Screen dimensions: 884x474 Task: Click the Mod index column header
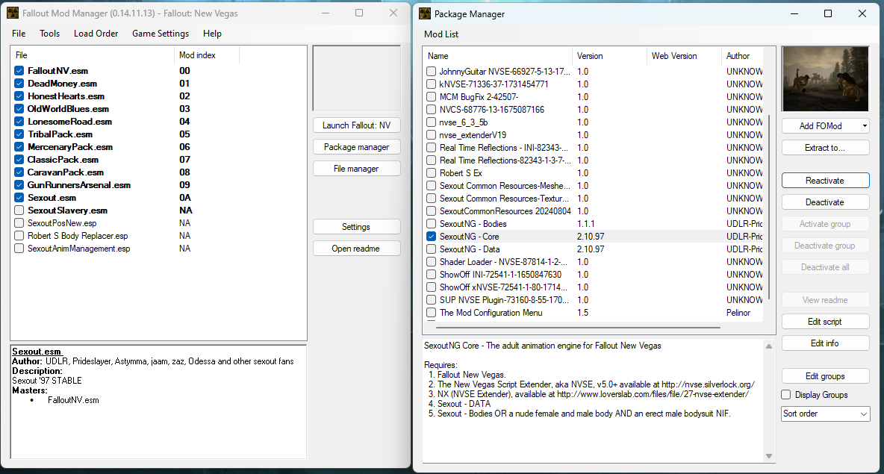[x=206, y=55]
